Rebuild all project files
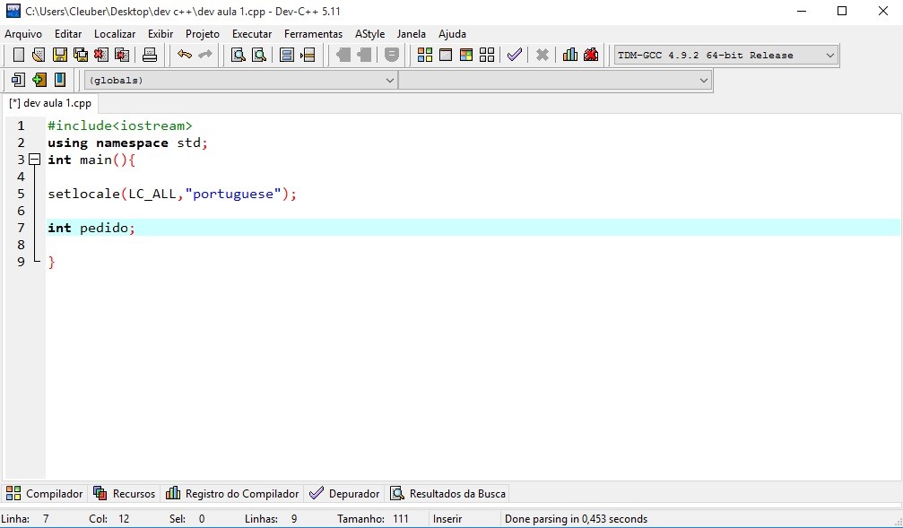This screenshot has height=528, width=903. (486, 54)
